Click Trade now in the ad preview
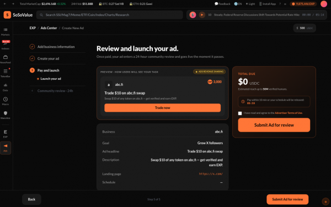The image size is (331, 207). 162,107
